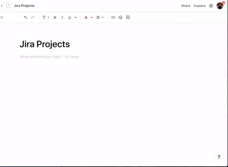Screen dimensions: 228x167
Task: Expand the collapsed sidebar with the chevrons
Action: pyautogui.click(x=3, y=17)
